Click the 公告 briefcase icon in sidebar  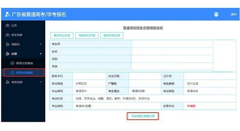(x=7, y=25)
